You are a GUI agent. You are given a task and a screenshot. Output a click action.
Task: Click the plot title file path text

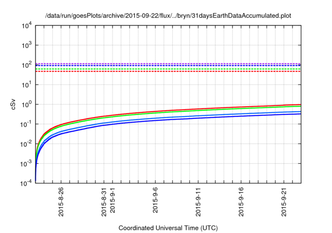click(168, 16)
